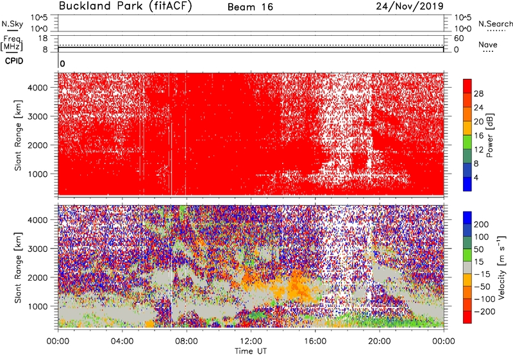
Task: Click Slant Range [km] label of power panel
Action: pos(18,135)
